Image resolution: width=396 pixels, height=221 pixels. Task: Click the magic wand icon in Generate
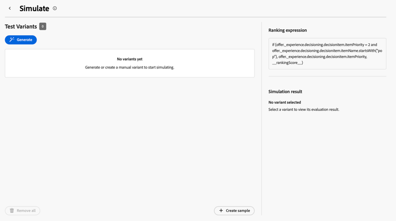tap(12, 40)
